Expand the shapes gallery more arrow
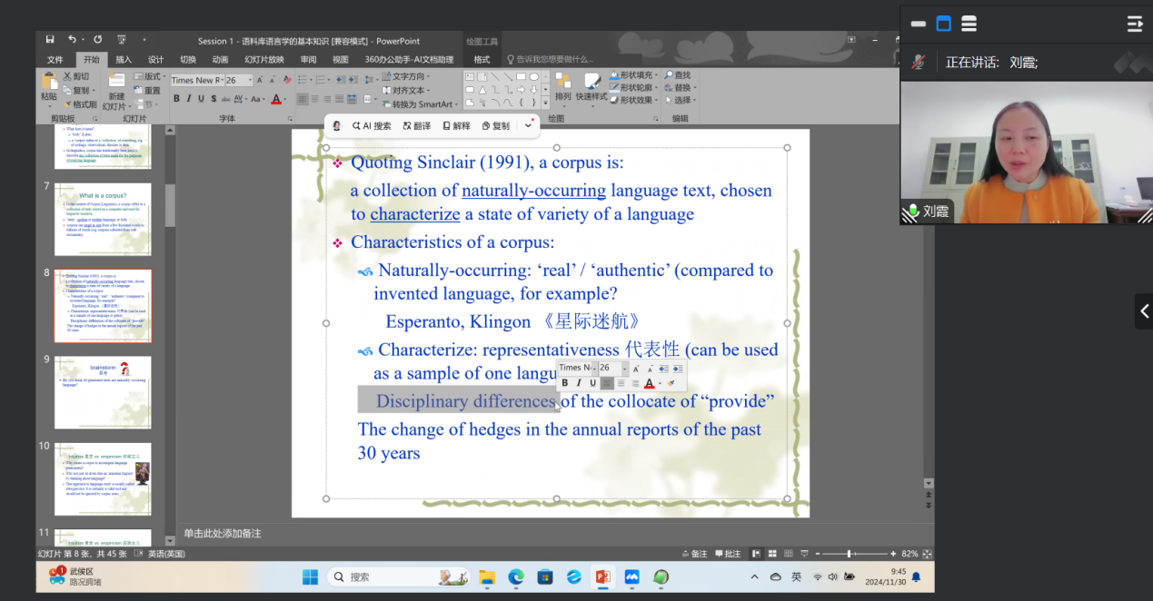This screenshot has height=601, width=1153. [x=546, y=103]
